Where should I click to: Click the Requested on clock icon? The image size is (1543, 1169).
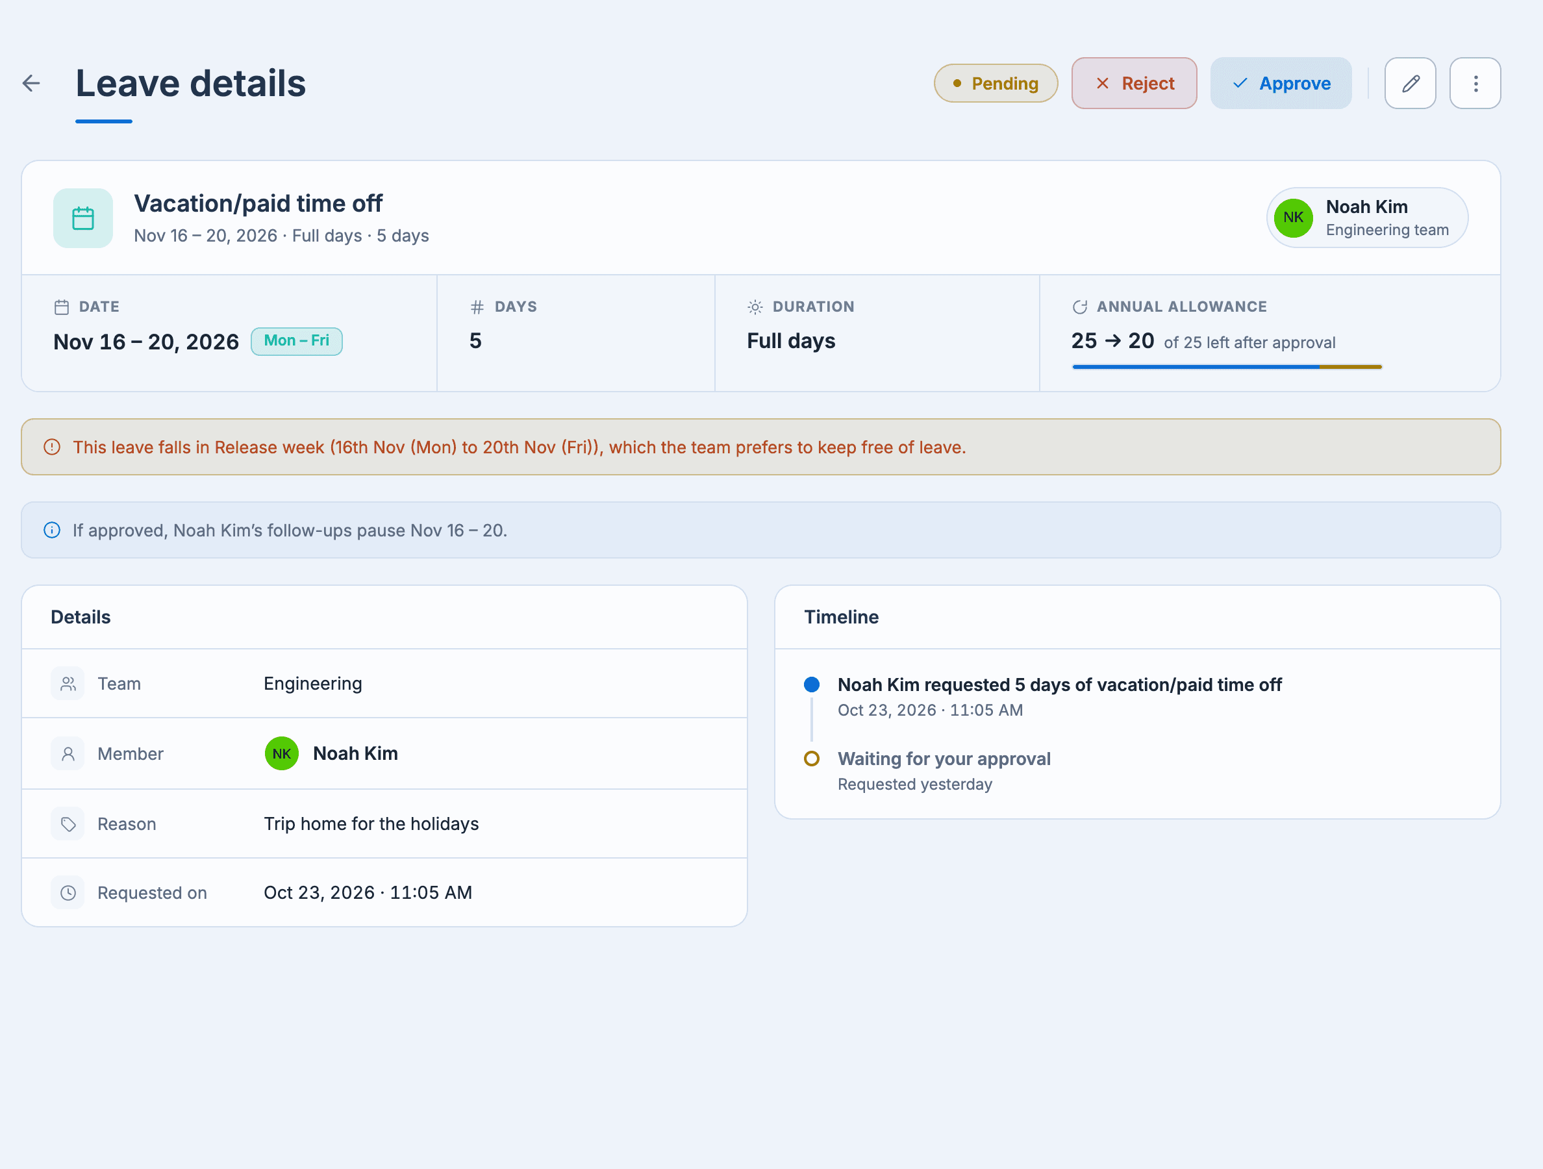point(68,893)
